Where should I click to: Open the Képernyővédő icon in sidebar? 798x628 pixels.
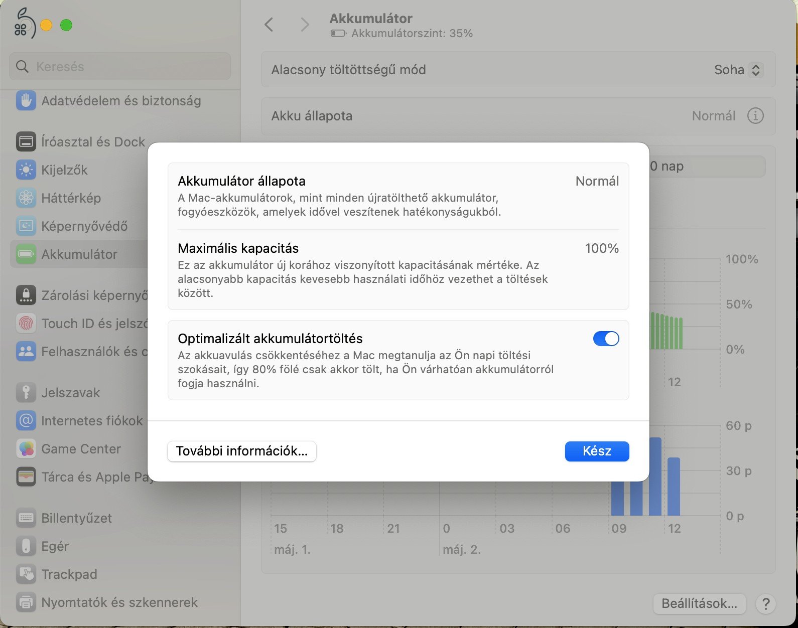(26, 226)
